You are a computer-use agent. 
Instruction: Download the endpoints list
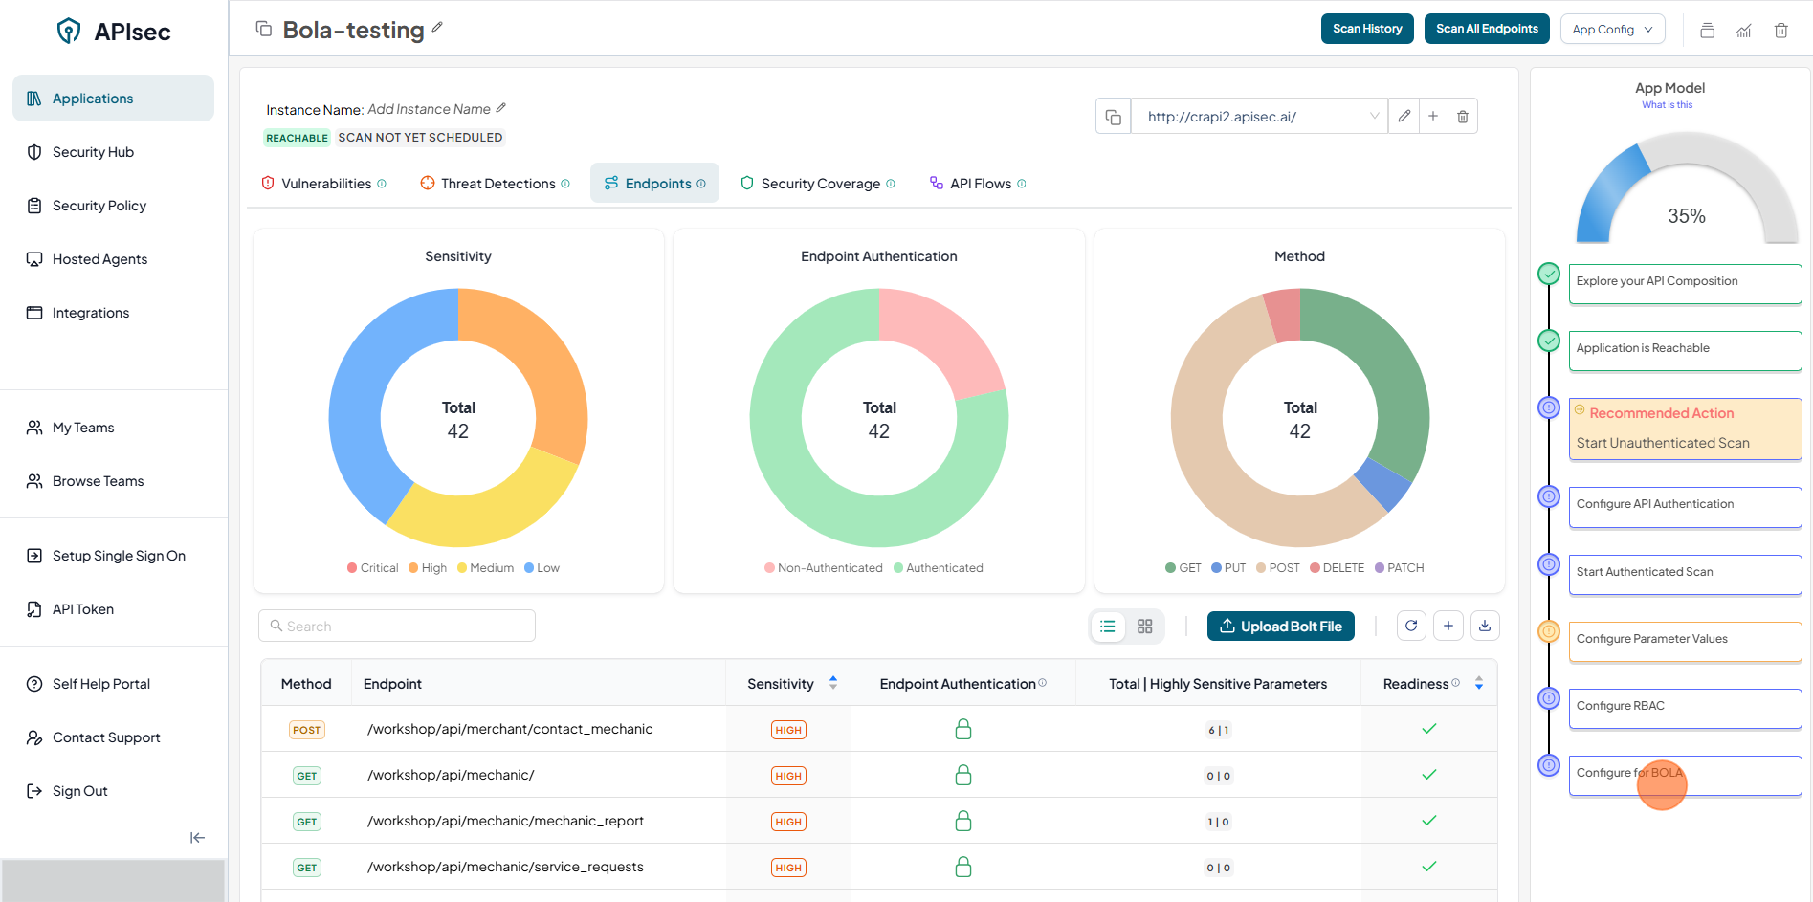[1485, 626]
